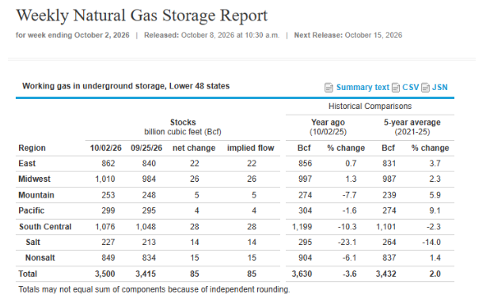Click the Total year-ago value 3,630
Screen dimensions: 486x298
[x=302, y=273]
